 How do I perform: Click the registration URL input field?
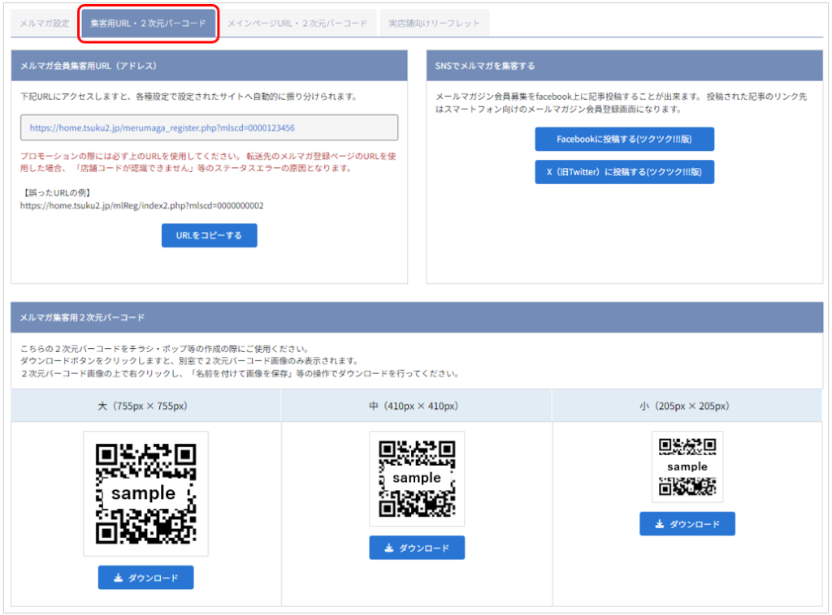click(x=209, y=127)
